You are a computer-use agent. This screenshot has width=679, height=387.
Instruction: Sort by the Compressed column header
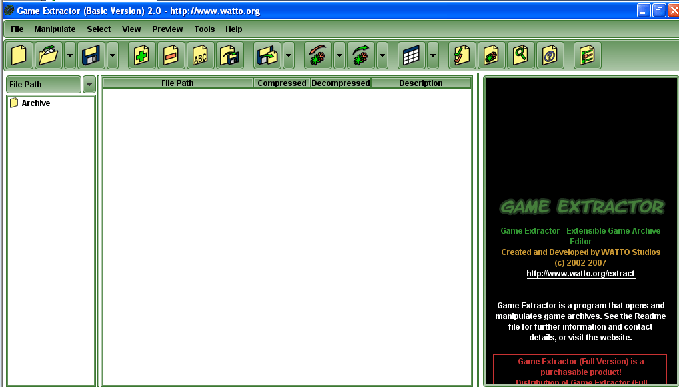(x=282, y=83)
